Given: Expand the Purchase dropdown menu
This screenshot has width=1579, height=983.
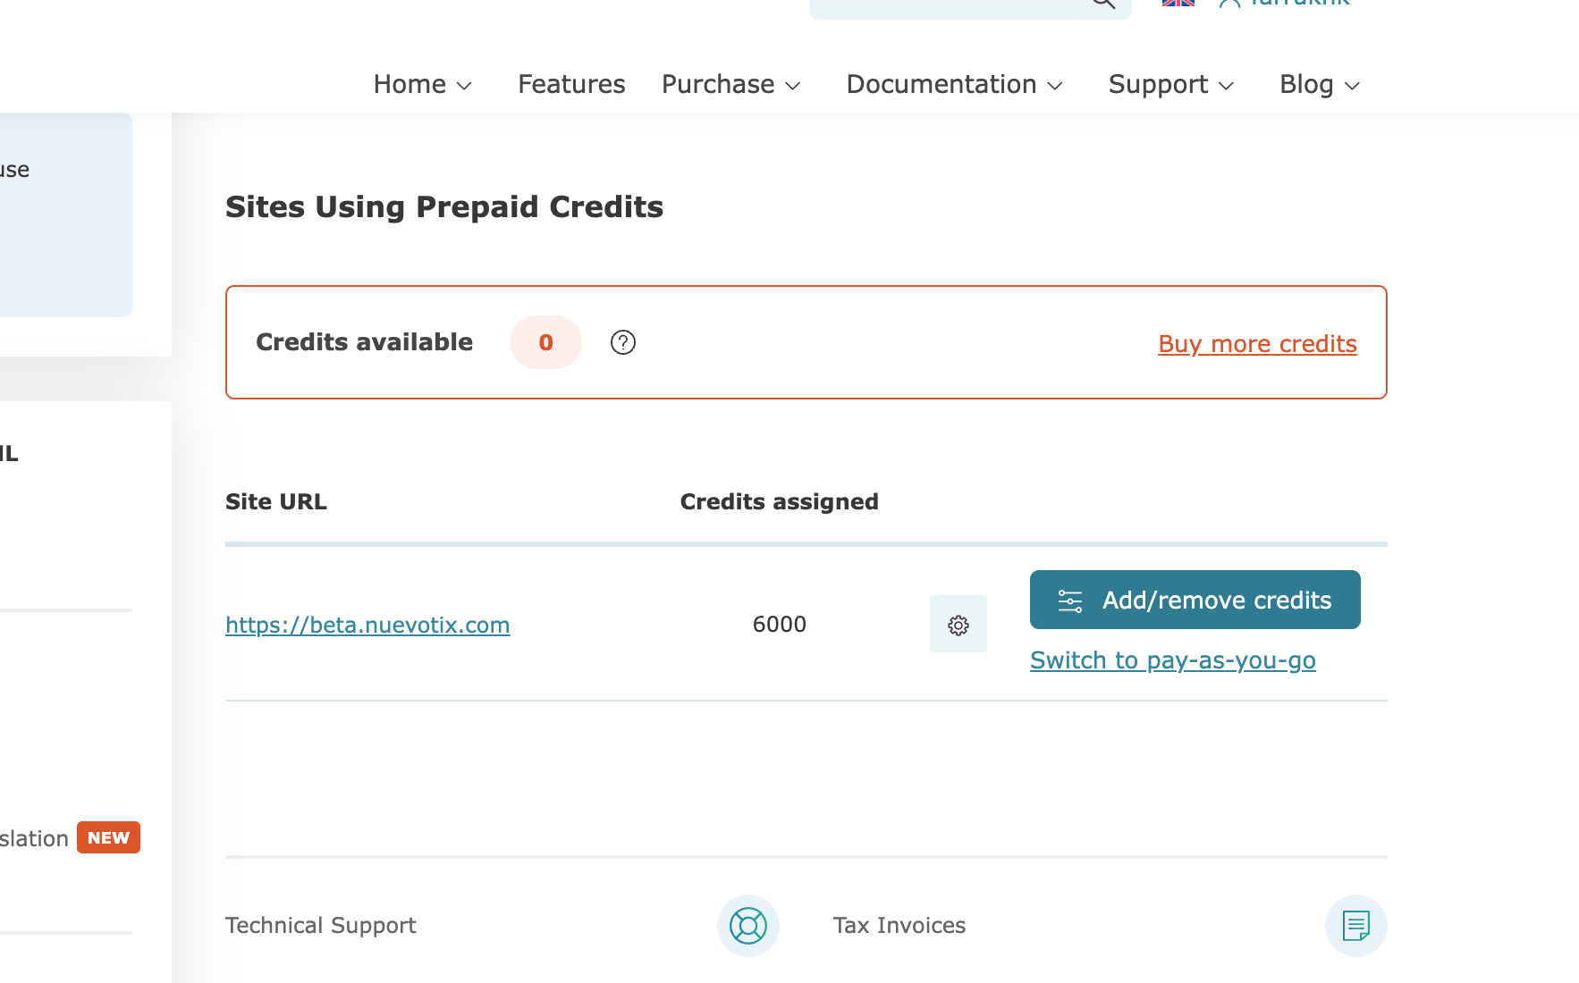Looking at the screenshot, I should click(x=730, y=84).
